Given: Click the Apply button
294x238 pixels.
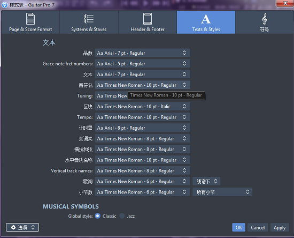Looking at the screenshot, I should click(x=280, y=227).
